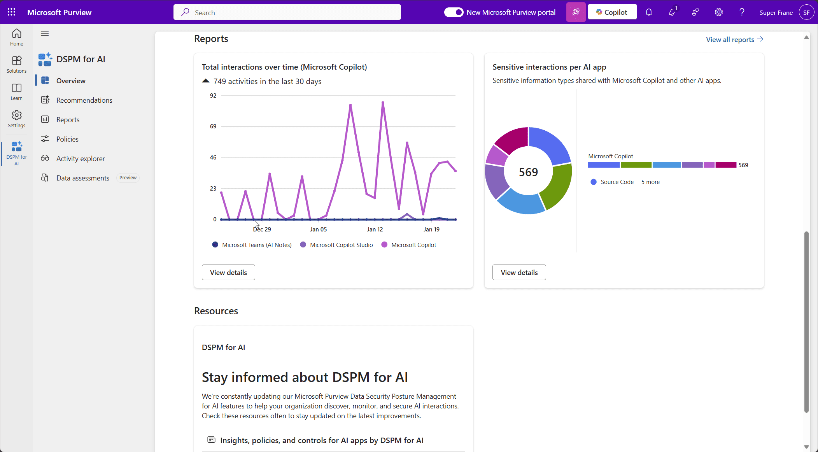Collapse the navigation hamburger menu
The height and width of the screenshot is (452, 818).
pos(45,34)
